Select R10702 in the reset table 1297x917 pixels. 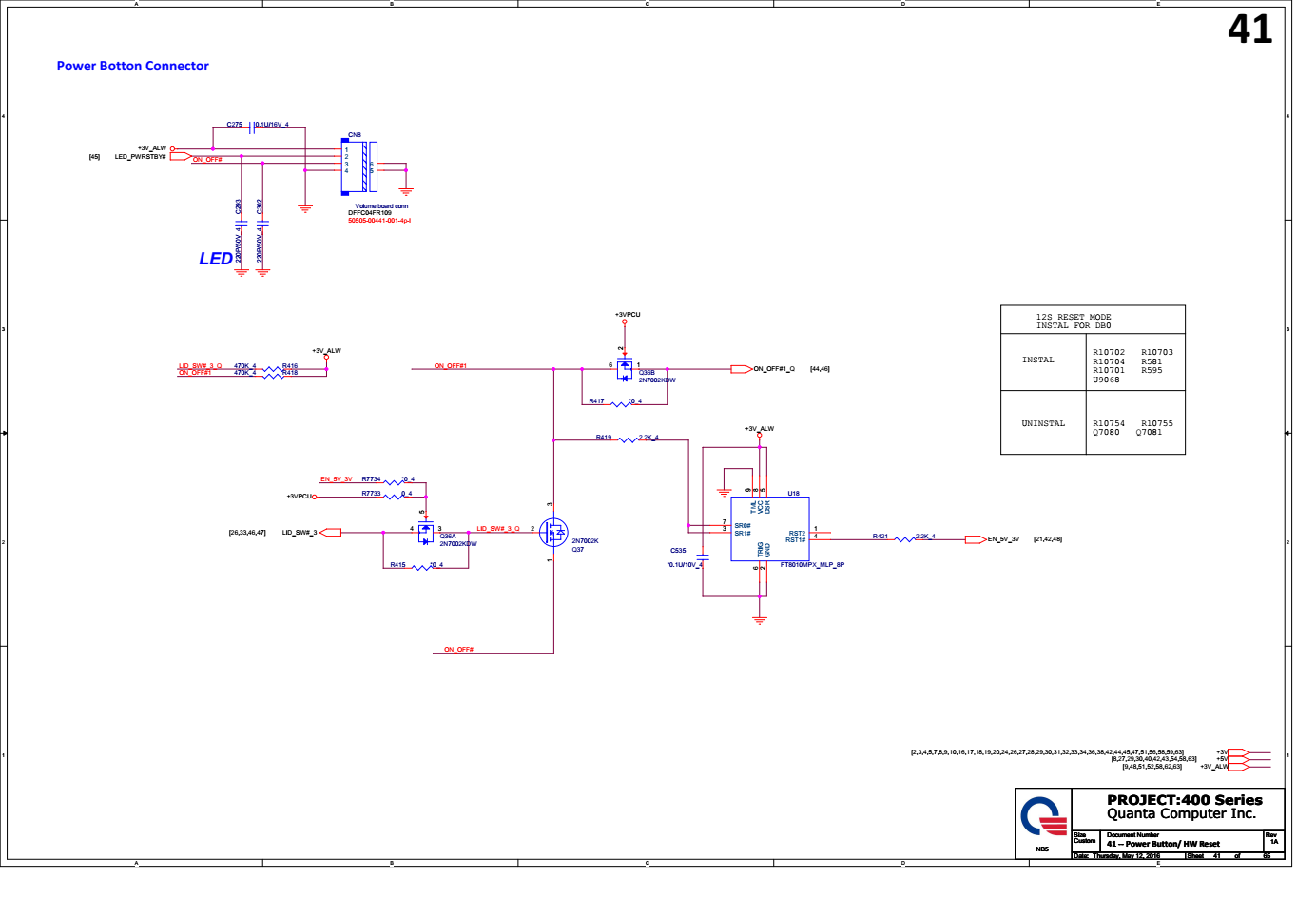pyautogui.click(x=1109, y=353)
